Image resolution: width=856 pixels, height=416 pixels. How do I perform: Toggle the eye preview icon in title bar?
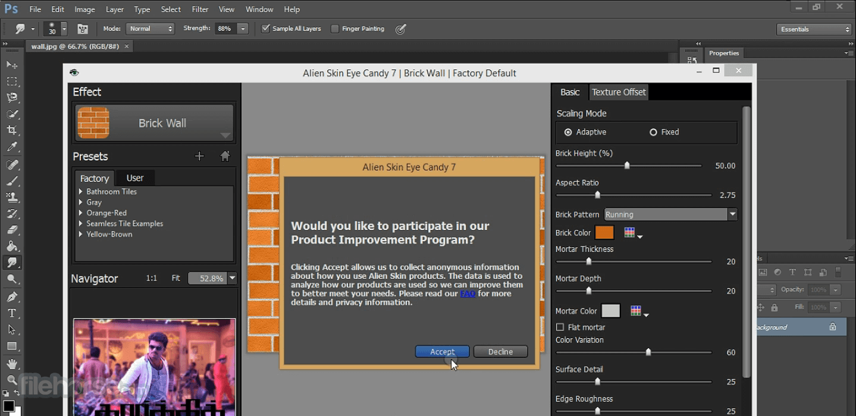[74, 73]
